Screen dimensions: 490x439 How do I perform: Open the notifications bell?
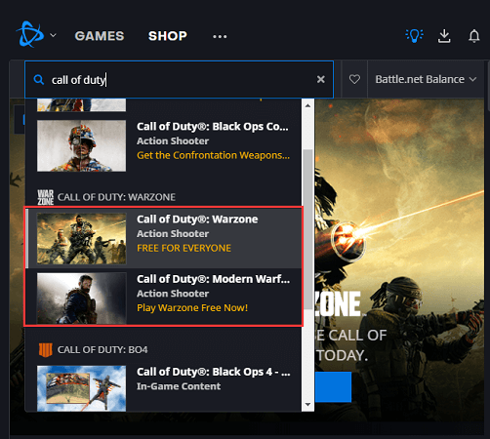[x=474, y=36]
